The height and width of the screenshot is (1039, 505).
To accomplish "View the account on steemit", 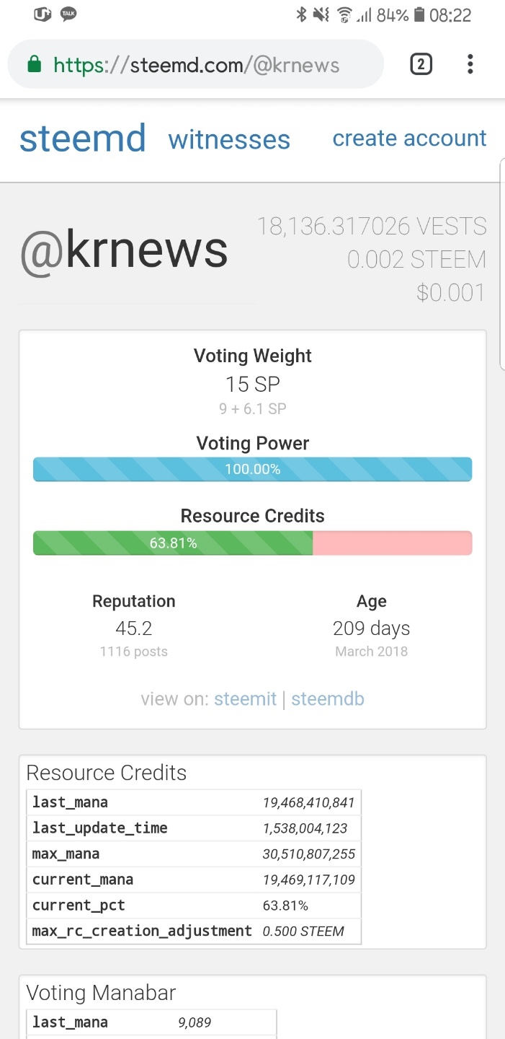I will pyautogui.click(x=245, y=699).
